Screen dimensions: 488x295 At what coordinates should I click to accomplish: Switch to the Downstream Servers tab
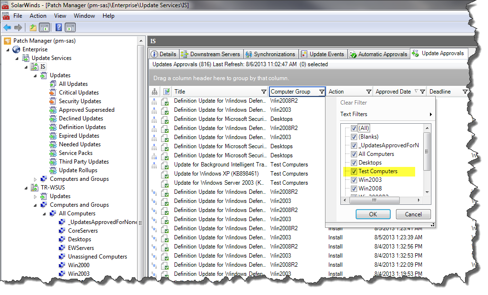[x=211, y=54]
